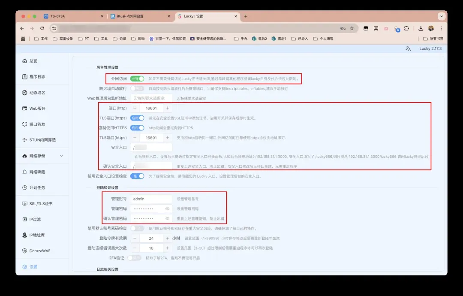Decrease 登陆令牌有效期 with minus button
The width and height of the screenshot is (463, 296).
tap(135, 238)
